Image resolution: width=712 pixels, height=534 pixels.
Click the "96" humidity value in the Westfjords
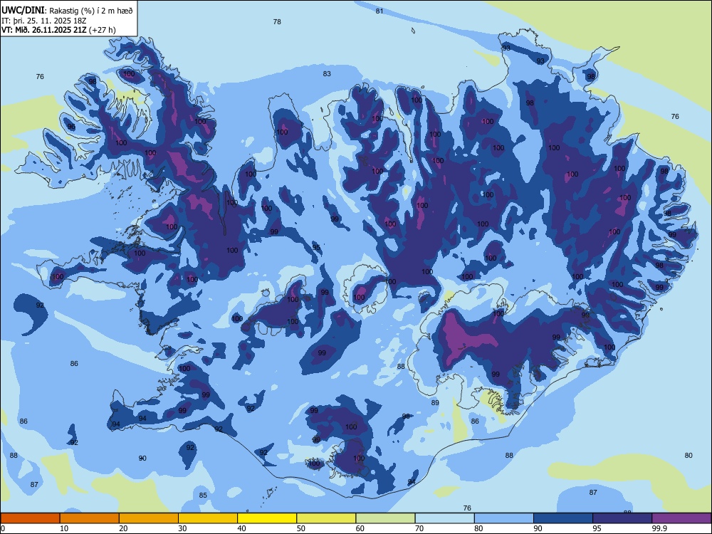[71, 126]
